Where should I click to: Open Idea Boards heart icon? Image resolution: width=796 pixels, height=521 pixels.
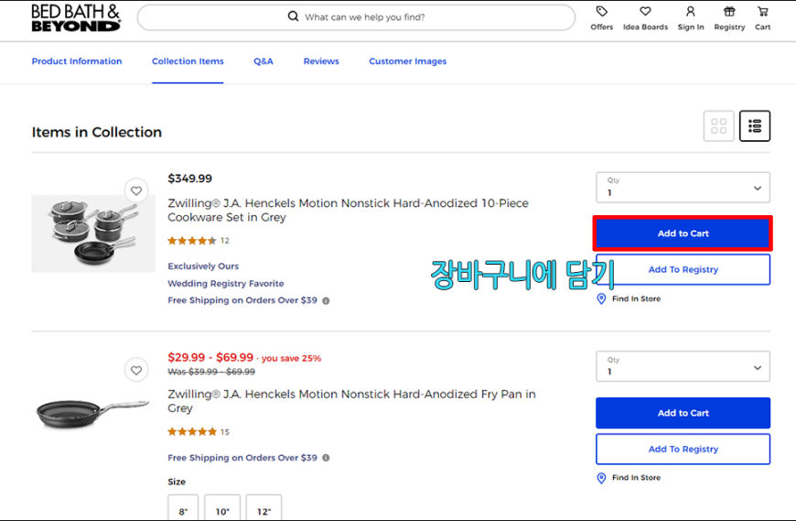(645, 11)
